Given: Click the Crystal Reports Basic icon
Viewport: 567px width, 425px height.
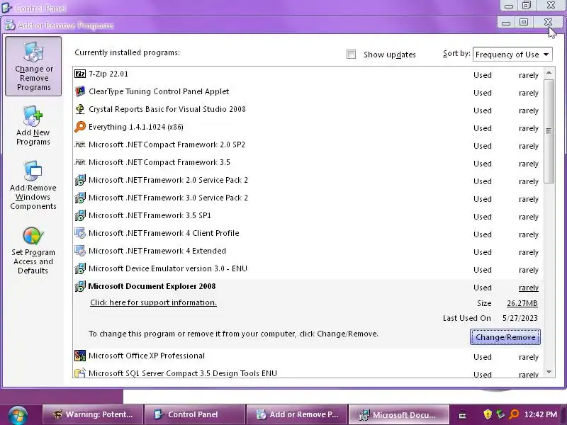Looking at the screenshot, I should pyautogui.click(x=80, y=109).
